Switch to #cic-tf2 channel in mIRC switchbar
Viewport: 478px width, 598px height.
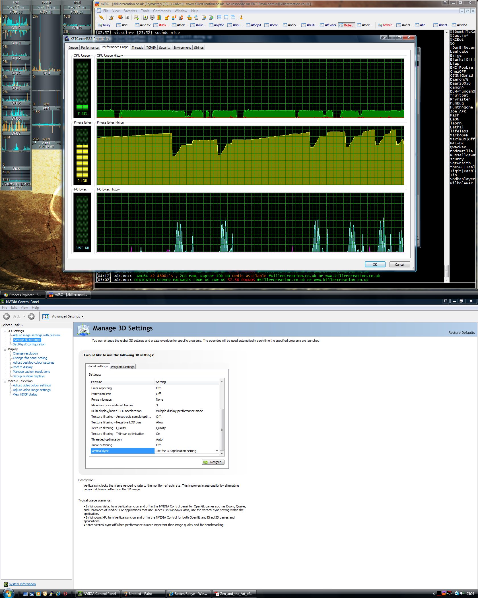[143, 25]
